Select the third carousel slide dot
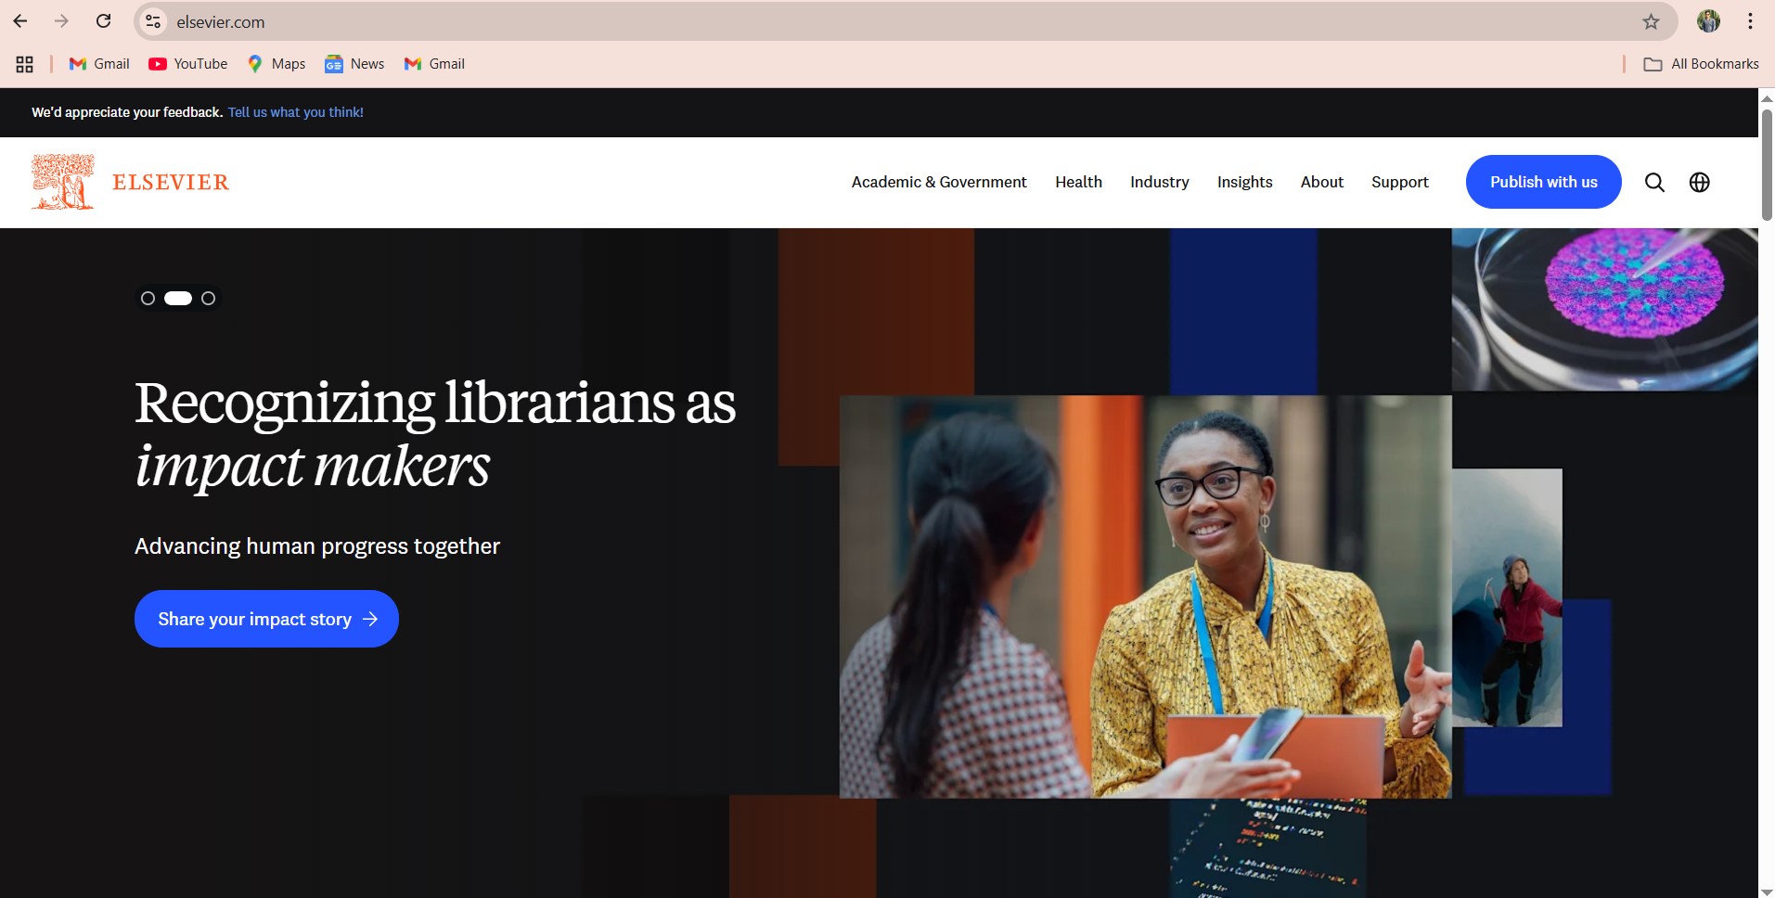The height and width of the screenshot is (898, 1775). click(208, 298)
